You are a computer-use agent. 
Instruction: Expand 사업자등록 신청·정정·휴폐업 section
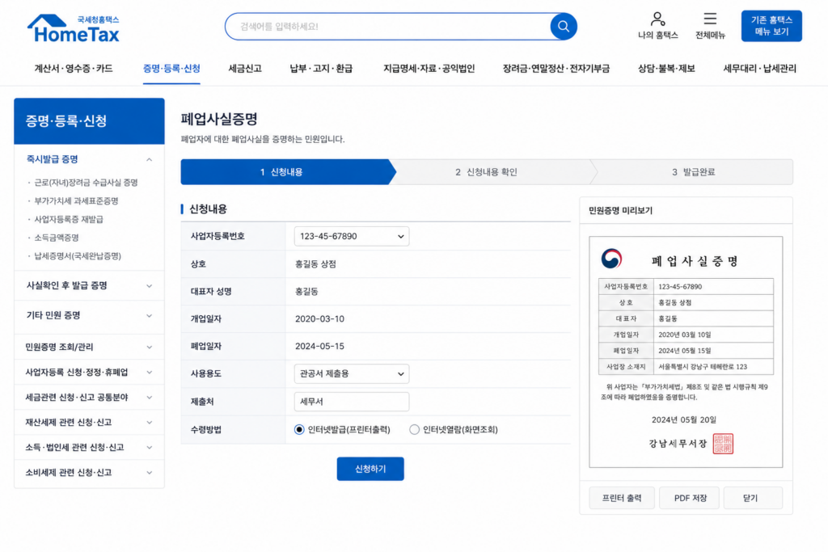tap(89, 372)
